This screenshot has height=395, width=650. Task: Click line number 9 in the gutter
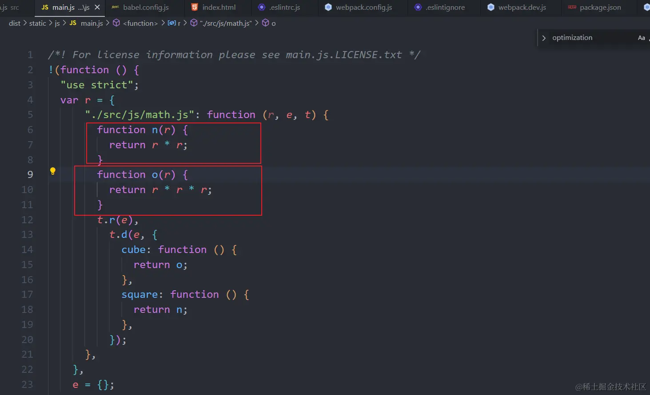click(x=30, y=174)
